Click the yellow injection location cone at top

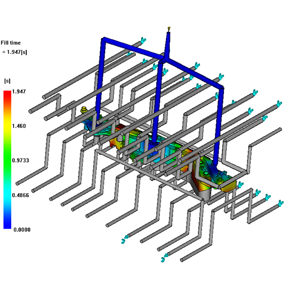(168, 29)
